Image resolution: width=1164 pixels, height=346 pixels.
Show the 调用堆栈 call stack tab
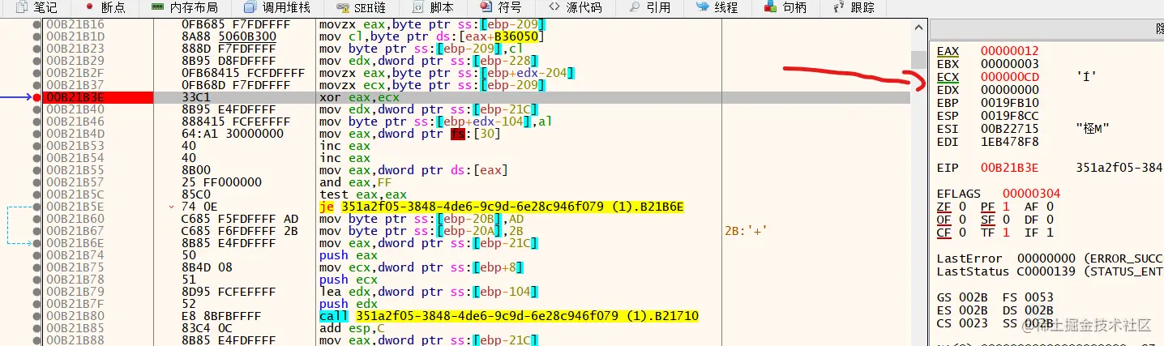click(x=277, y=7)
